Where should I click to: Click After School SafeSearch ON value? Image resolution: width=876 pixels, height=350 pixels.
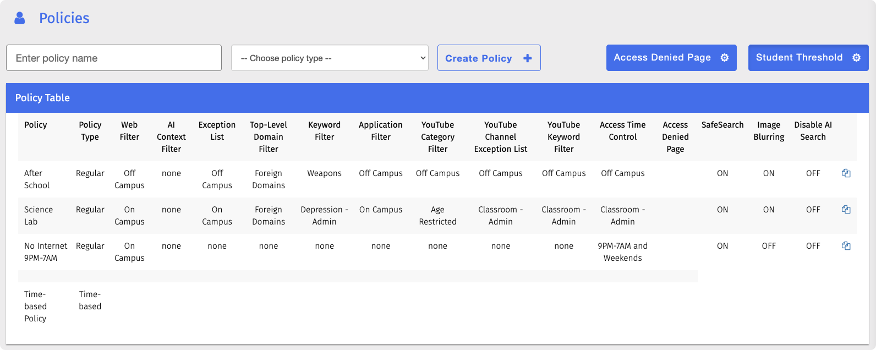pyautogui.click(x=722, y=173)
